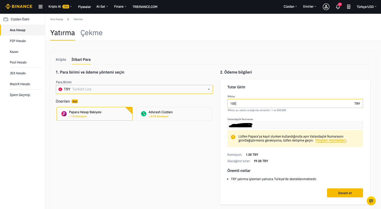
Task: Click Ana Hesap breadcrumb link
Action: coord(57,19)
